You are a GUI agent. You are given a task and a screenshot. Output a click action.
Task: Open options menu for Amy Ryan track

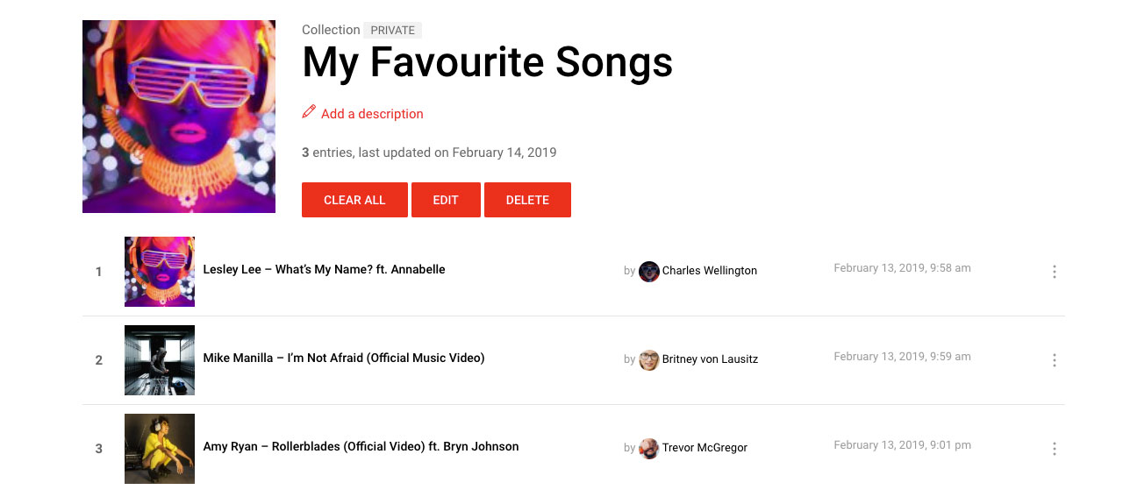click(x=1054, y=449)
